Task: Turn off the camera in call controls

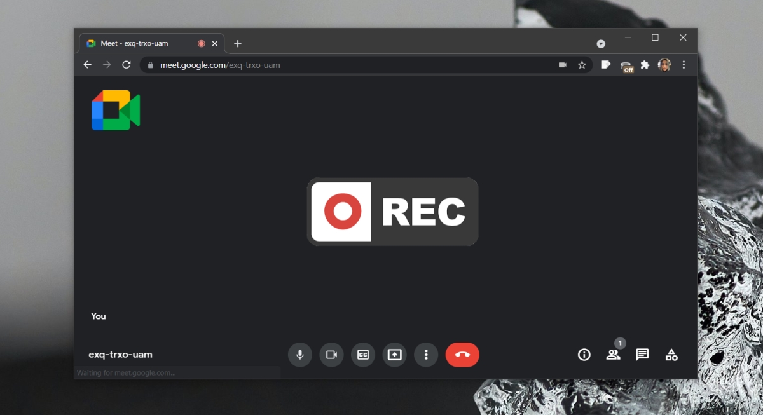Action: pyautogui.click(x=331, y=355)
